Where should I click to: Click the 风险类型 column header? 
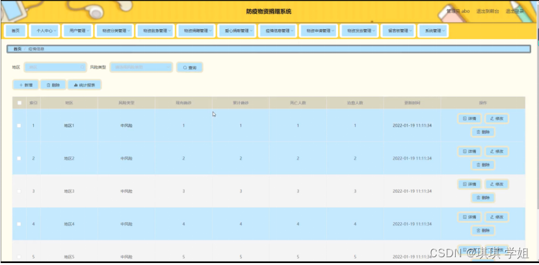[x=126, y=103]
